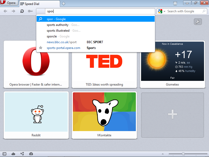Toggle the Opera Turbo speedometer icon
Image resolution: width=209 pixels, height=157 pixels.
(31, 154)
